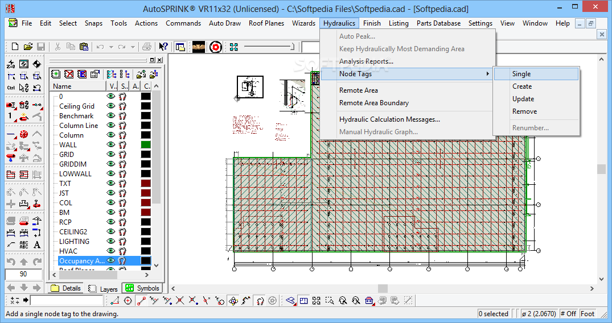Open Analysis Reports... menu entry
The image size is (612, 323).
coord(366,61)
